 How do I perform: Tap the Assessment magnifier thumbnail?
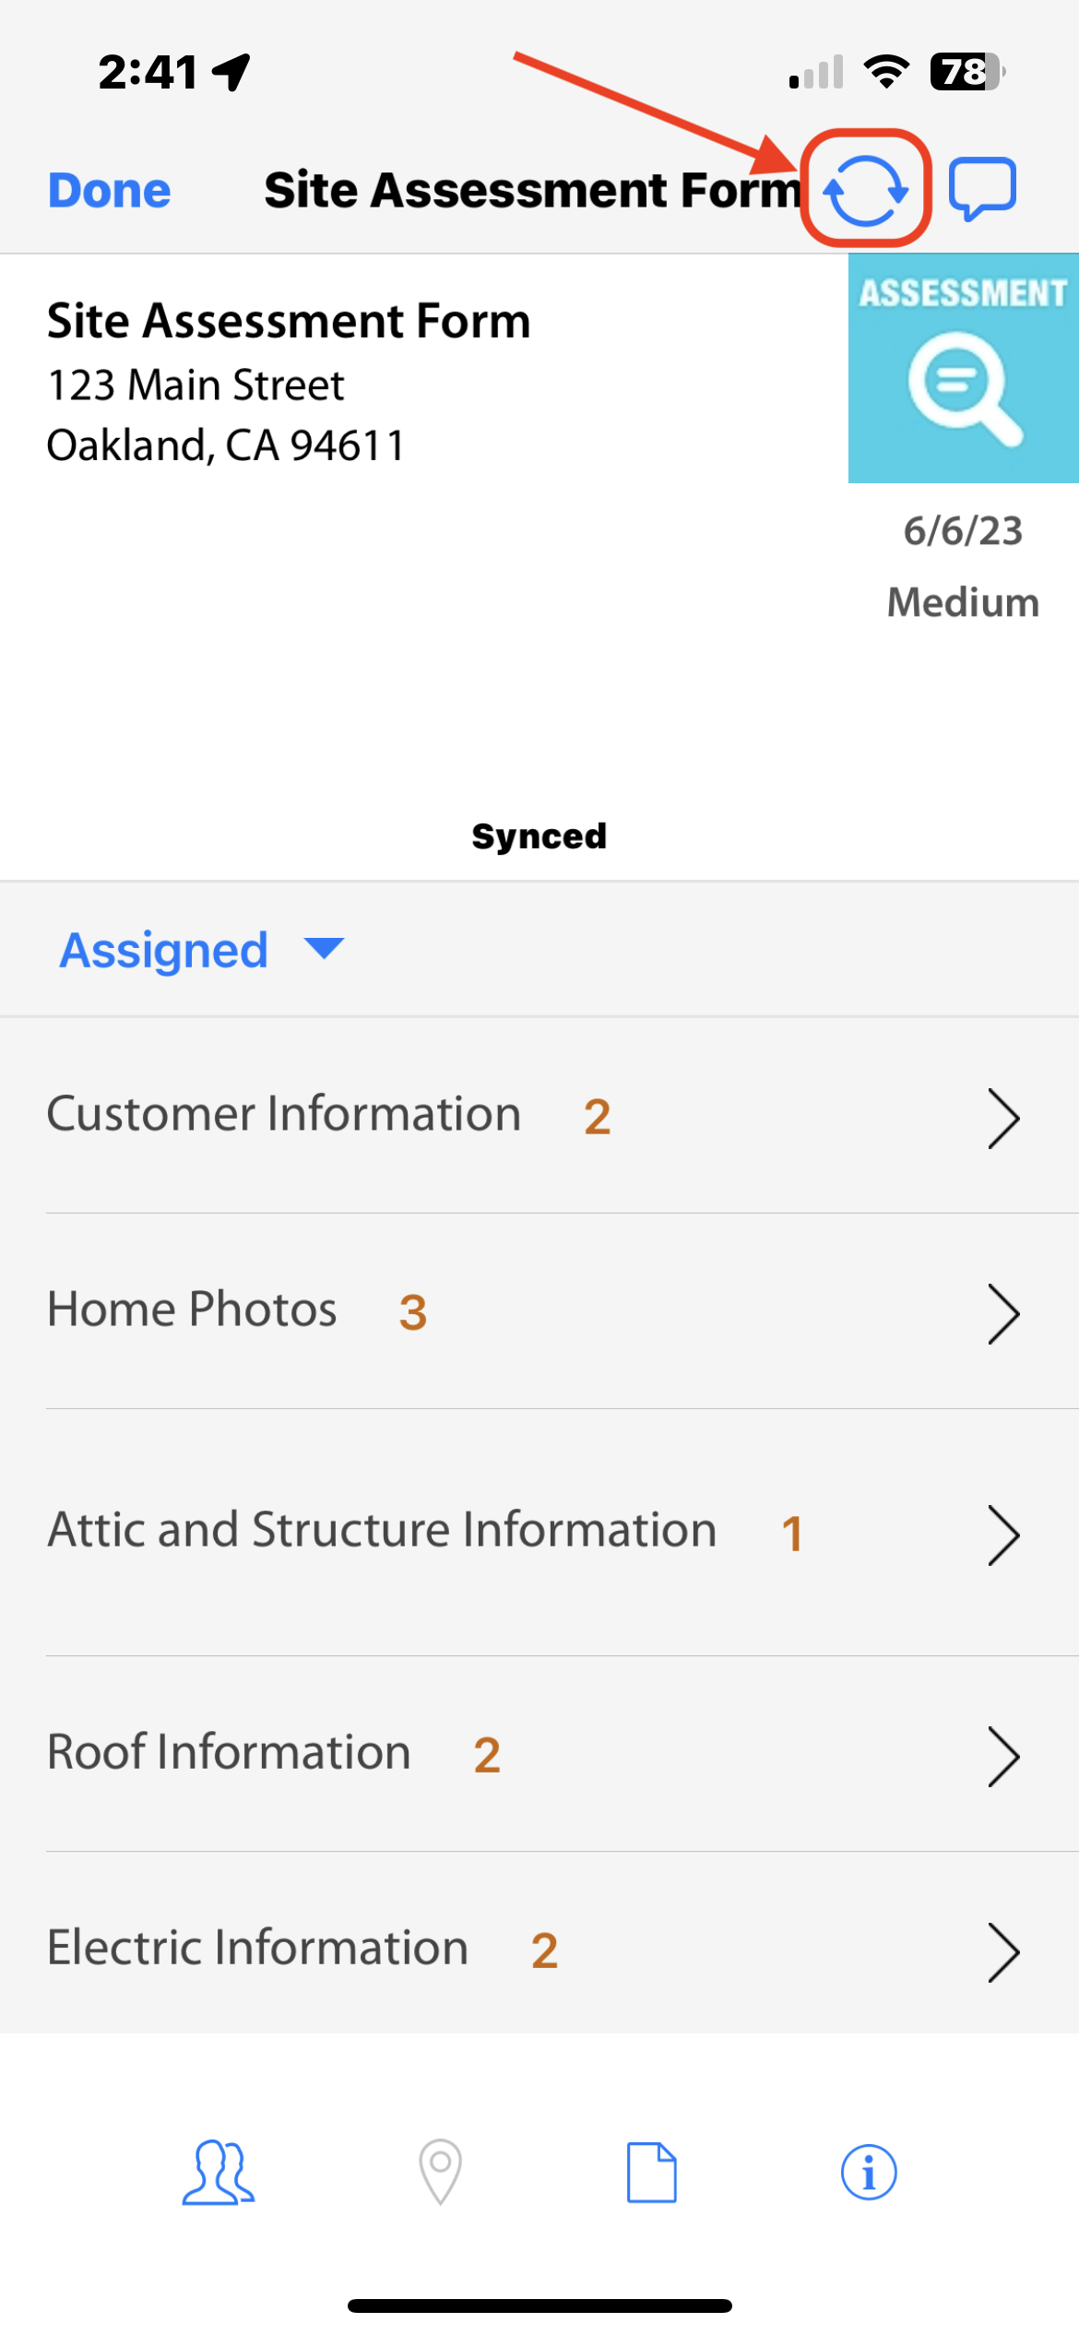pyautogui.click(x=964, y=368)
